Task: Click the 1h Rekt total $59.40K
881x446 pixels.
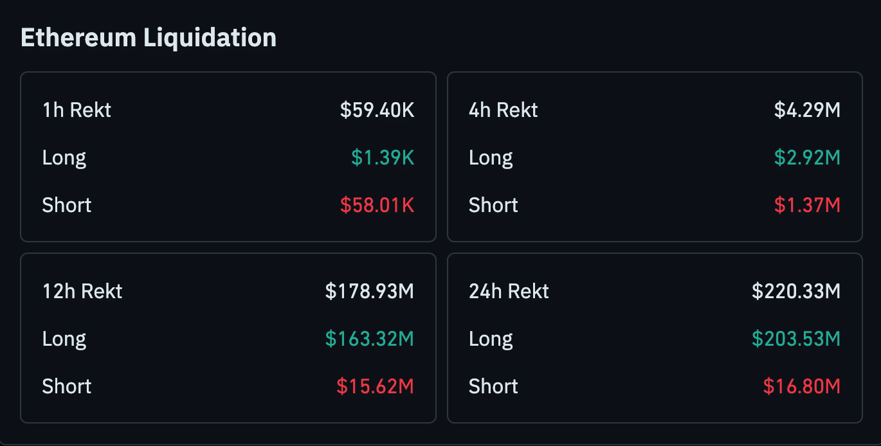Action: pyautogui.click(x=377, y=110)
